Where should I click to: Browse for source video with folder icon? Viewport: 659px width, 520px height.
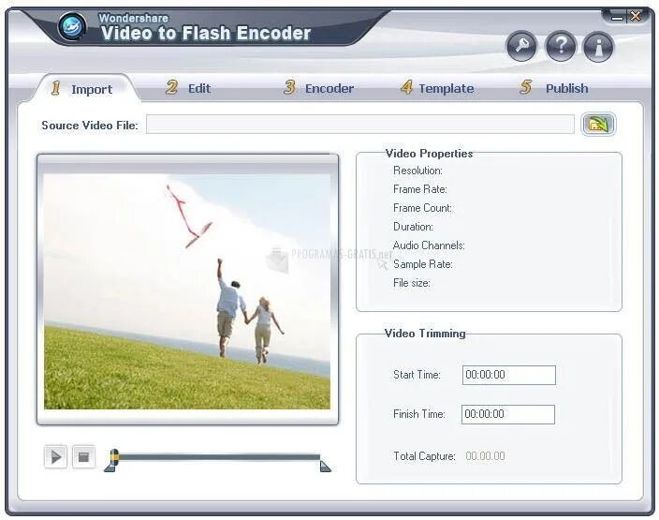(x=598, y=124)
